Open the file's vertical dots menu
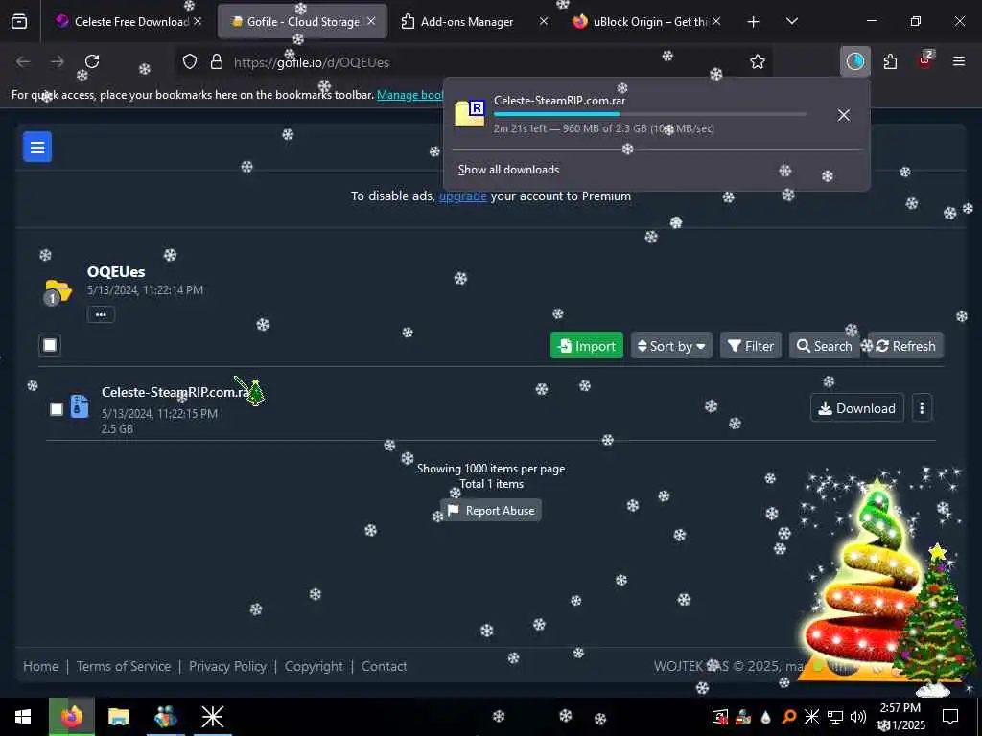The height and width of the screenshot is (736, 982). pos(922,408)
